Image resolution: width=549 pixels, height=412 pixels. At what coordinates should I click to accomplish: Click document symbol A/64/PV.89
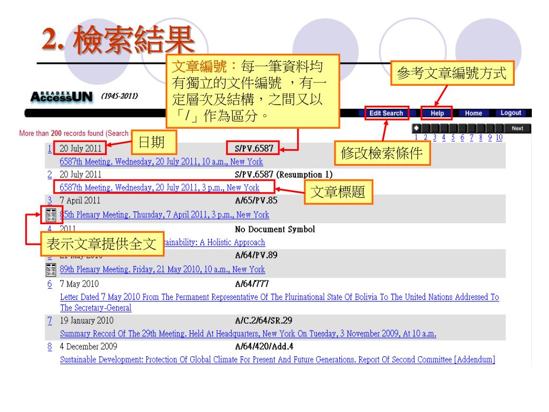pos(256,255)
